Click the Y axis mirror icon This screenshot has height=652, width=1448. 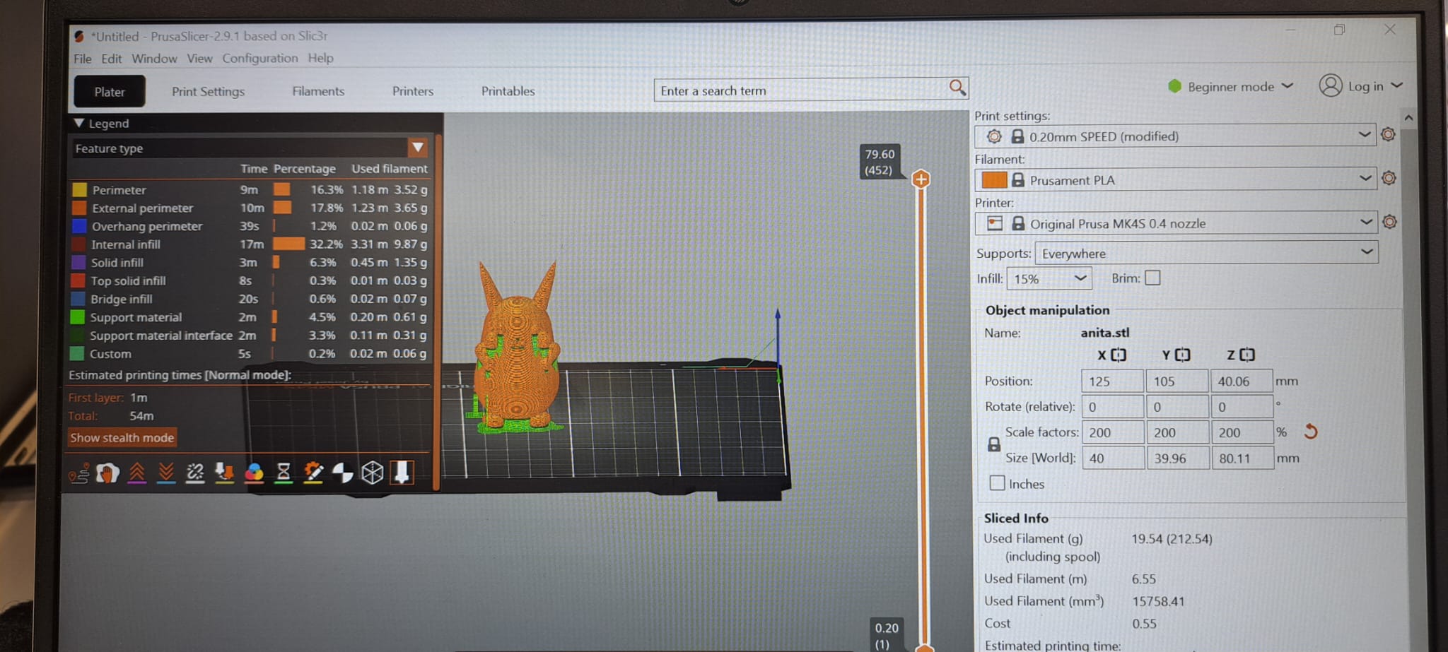click(1182, 355)
